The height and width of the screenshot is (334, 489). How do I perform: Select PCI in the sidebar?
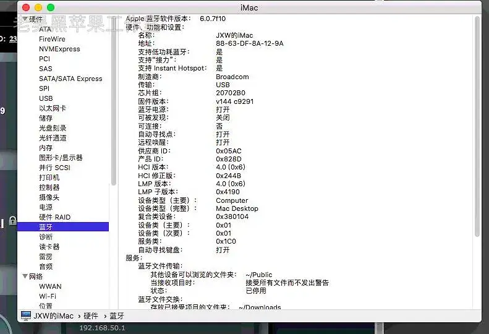(45, 59)
